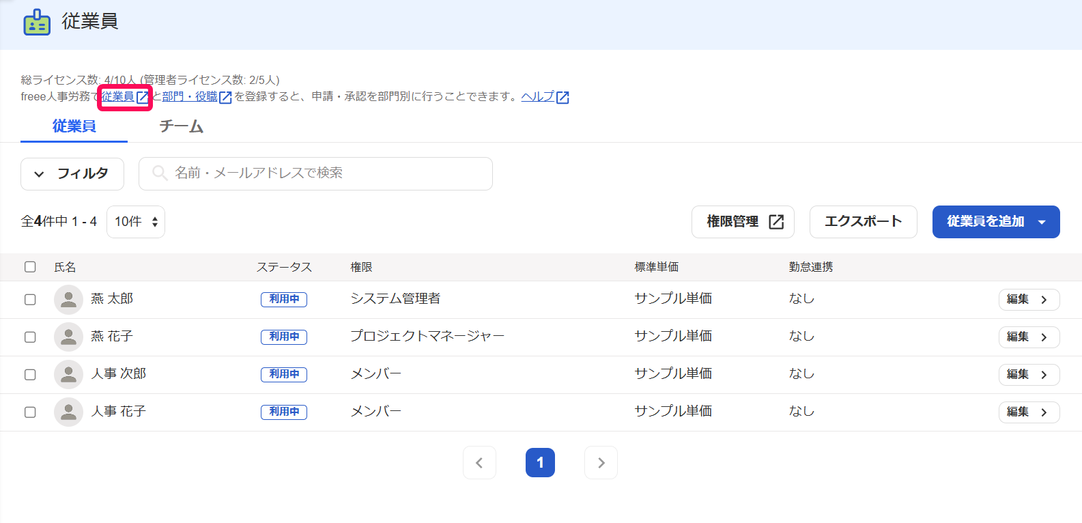Check the box for 燕 花子
This screenshot has height=523, width=1082.
[x=30, y=337]
